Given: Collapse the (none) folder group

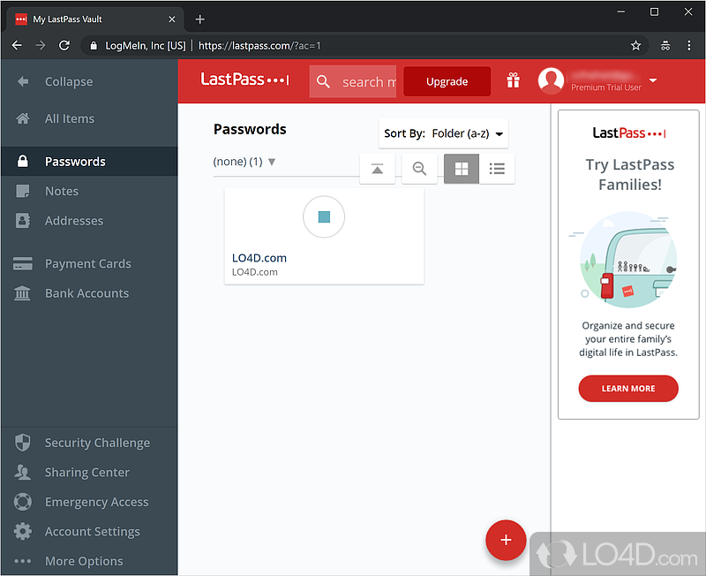Looking at the screenshot, I should [x=272, y=162].
